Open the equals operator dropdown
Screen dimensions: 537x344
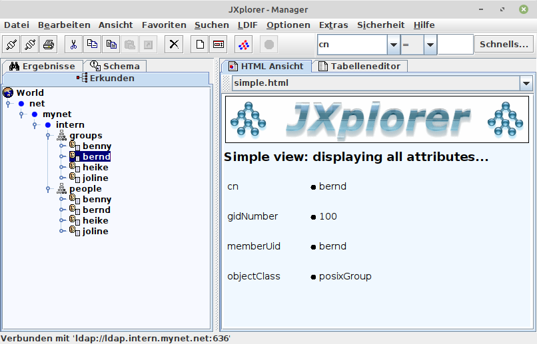pos(430,45)
